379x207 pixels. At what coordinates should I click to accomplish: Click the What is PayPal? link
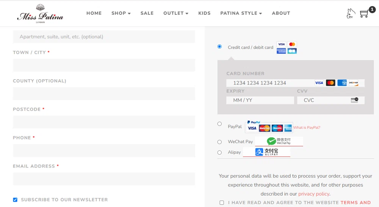point(307,128)
